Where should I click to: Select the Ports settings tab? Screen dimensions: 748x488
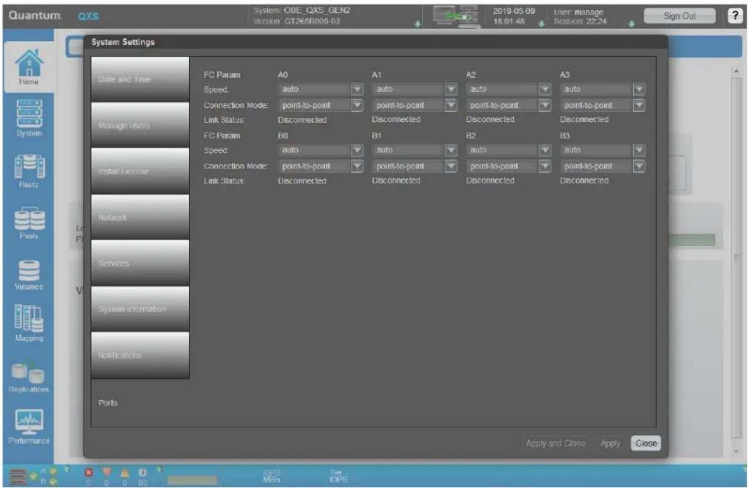click(140, 402)
